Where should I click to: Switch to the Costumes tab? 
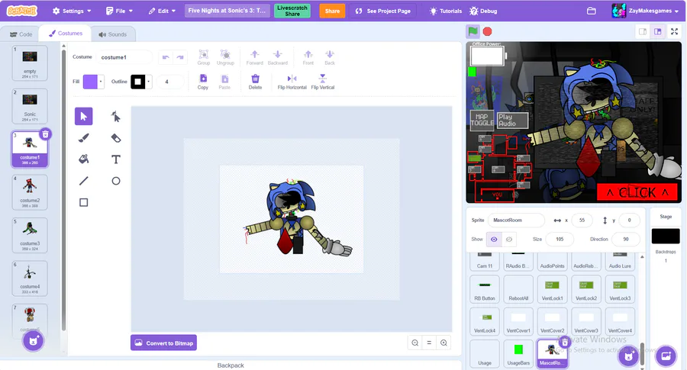[x=66, y=34]
